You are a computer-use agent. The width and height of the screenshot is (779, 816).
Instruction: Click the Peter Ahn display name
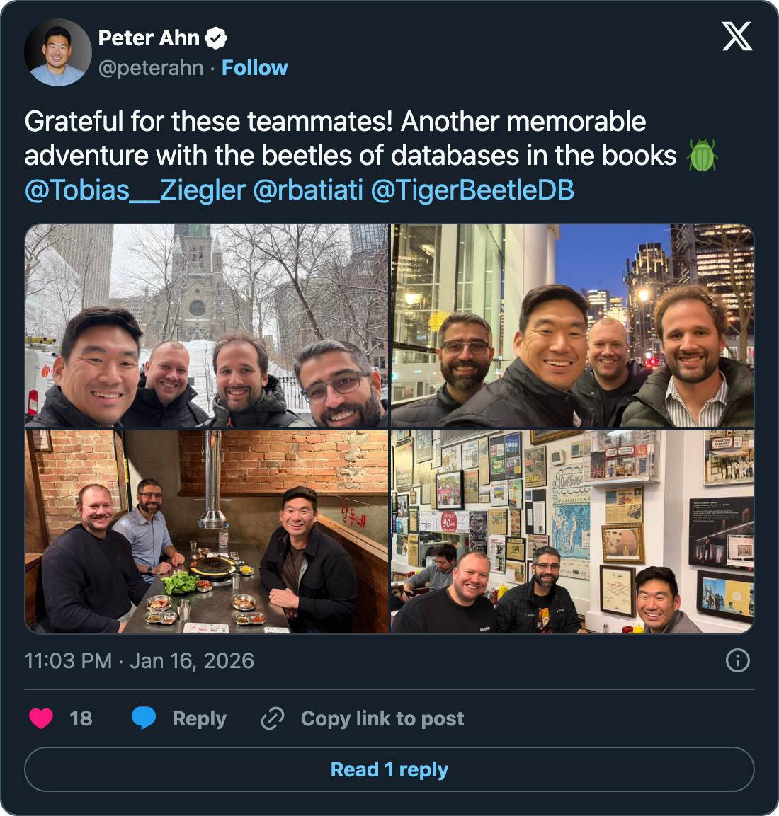pyautogui.click(x=149, y=38)
